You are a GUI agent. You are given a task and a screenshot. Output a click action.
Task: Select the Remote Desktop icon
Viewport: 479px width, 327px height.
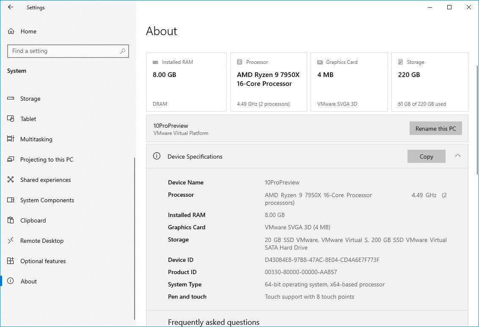11,241
